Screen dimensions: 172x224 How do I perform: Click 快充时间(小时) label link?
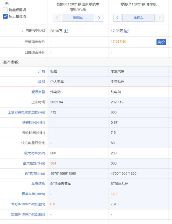34,123
